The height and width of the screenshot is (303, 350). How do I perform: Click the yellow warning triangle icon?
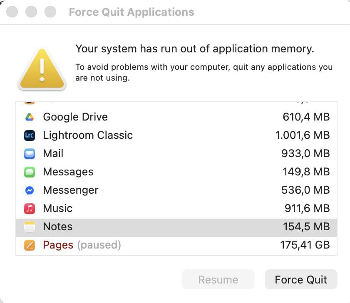click(42, 69)
